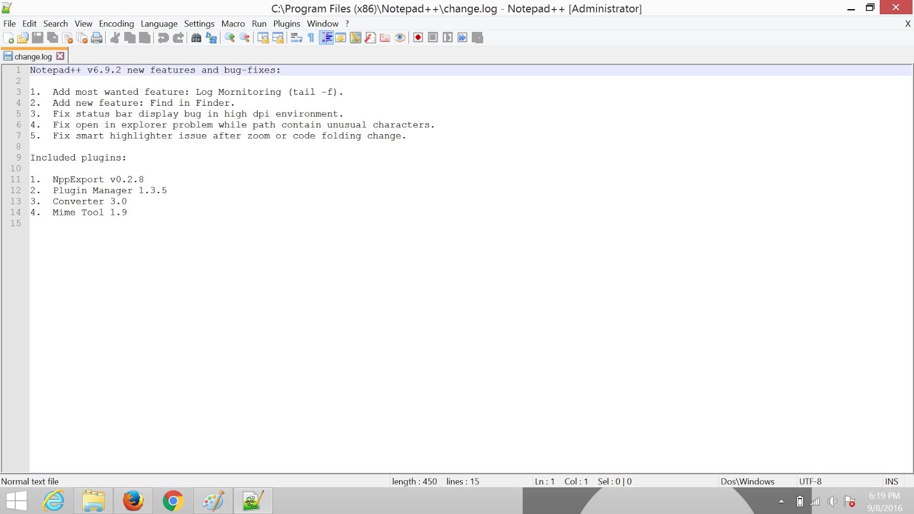Toggle Word wrap toolbar icon
Viewport: 914px width, 514px height.
tap(296, 38)
